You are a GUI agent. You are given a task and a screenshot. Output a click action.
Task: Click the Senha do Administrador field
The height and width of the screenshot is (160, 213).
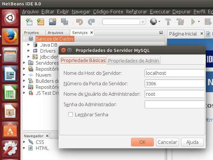click(174, 105)
